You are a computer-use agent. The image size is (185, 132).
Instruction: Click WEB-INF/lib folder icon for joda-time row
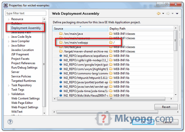(111, 91)
